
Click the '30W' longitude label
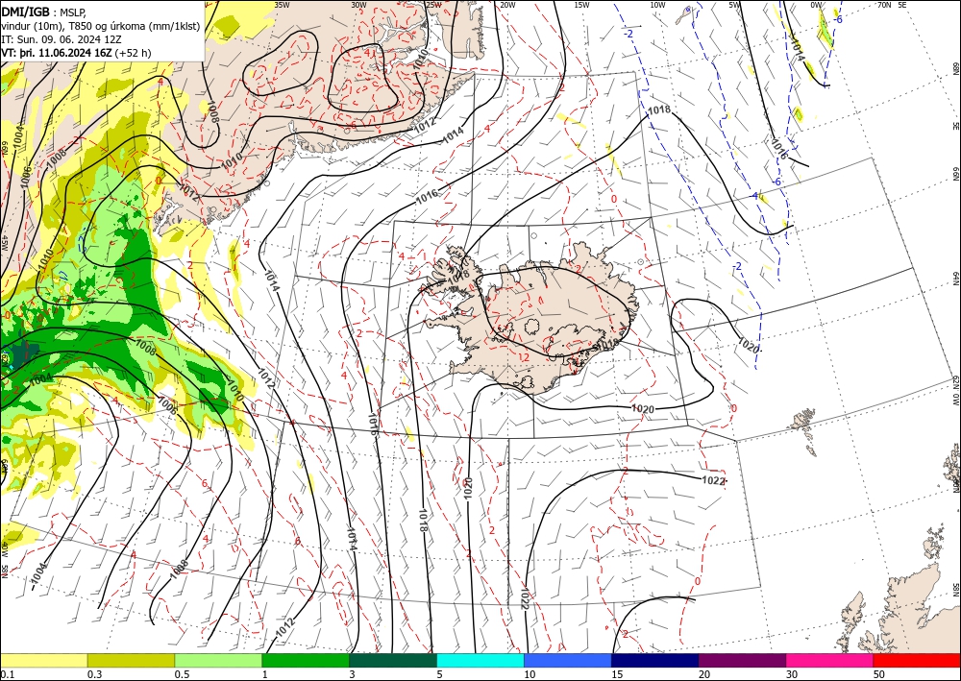[358, 5]
